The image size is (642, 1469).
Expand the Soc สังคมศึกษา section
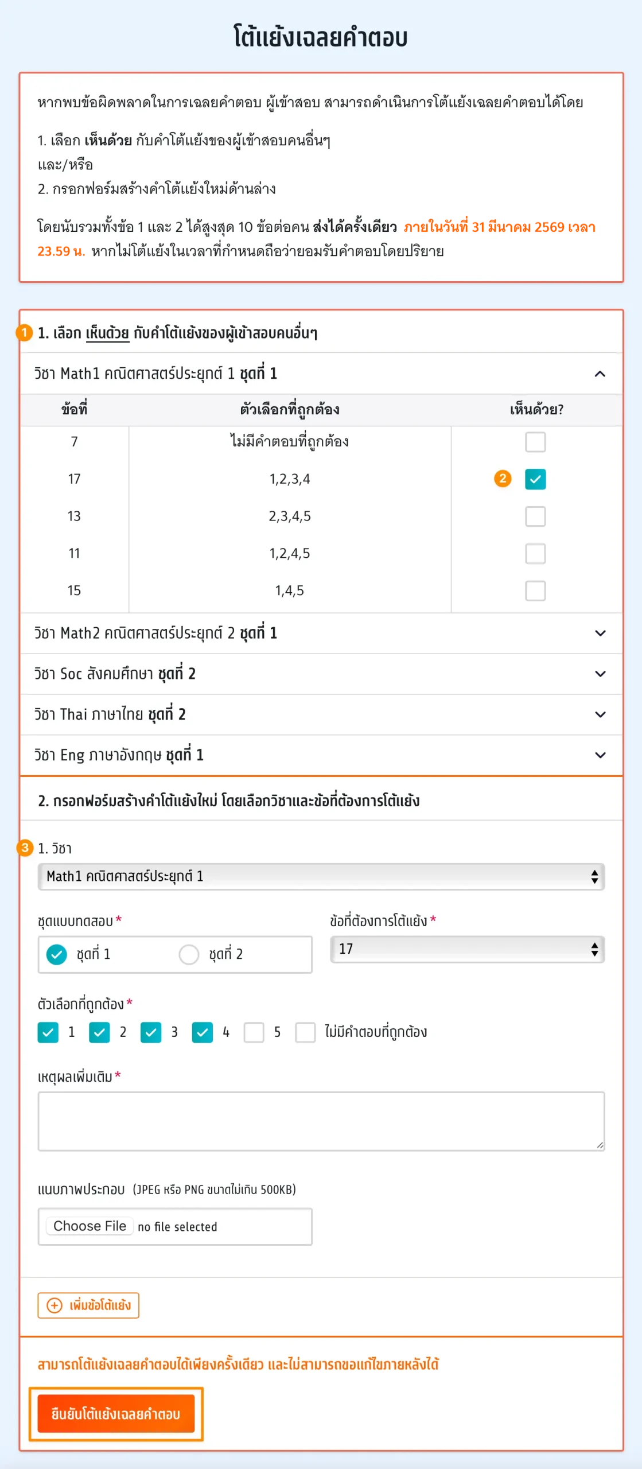[600, 674]
